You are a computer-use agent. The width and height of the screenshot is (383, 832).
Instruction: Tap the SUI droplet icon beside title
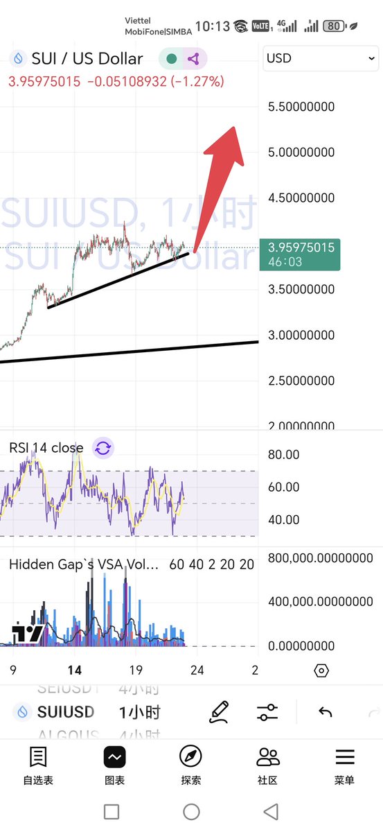(x=18, y=59)
